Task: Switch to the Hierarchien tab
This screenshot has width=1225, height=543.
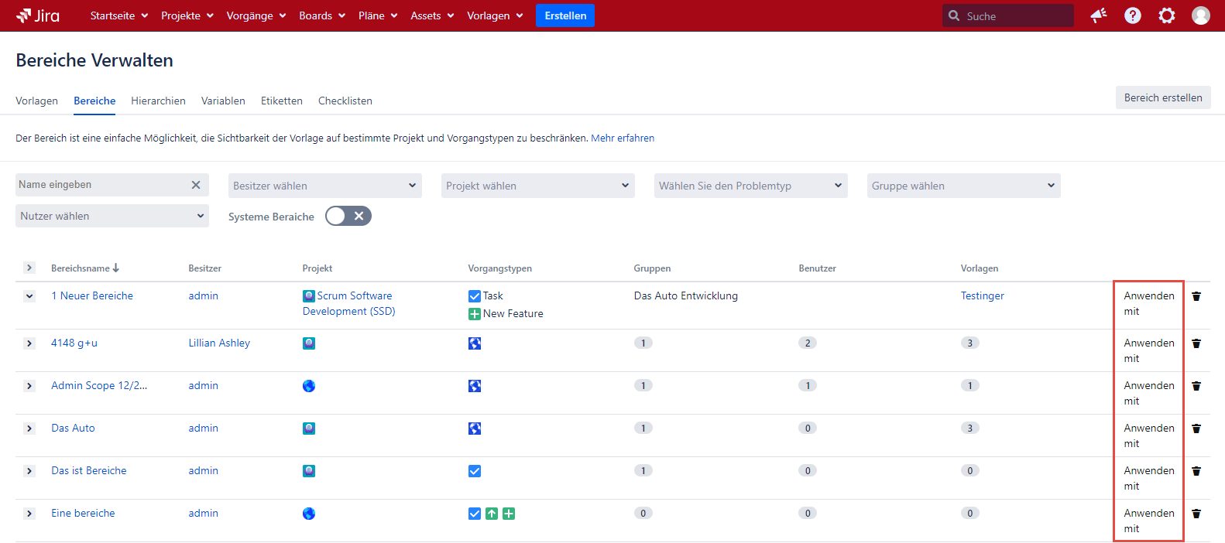Action: click(158, 101)
